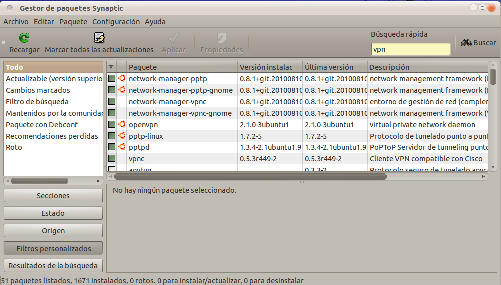Image resolution: width=501 pixels, height=285 pixels.
Task: Toggle status box of pptp-linux
Action: tap(112, 136)
